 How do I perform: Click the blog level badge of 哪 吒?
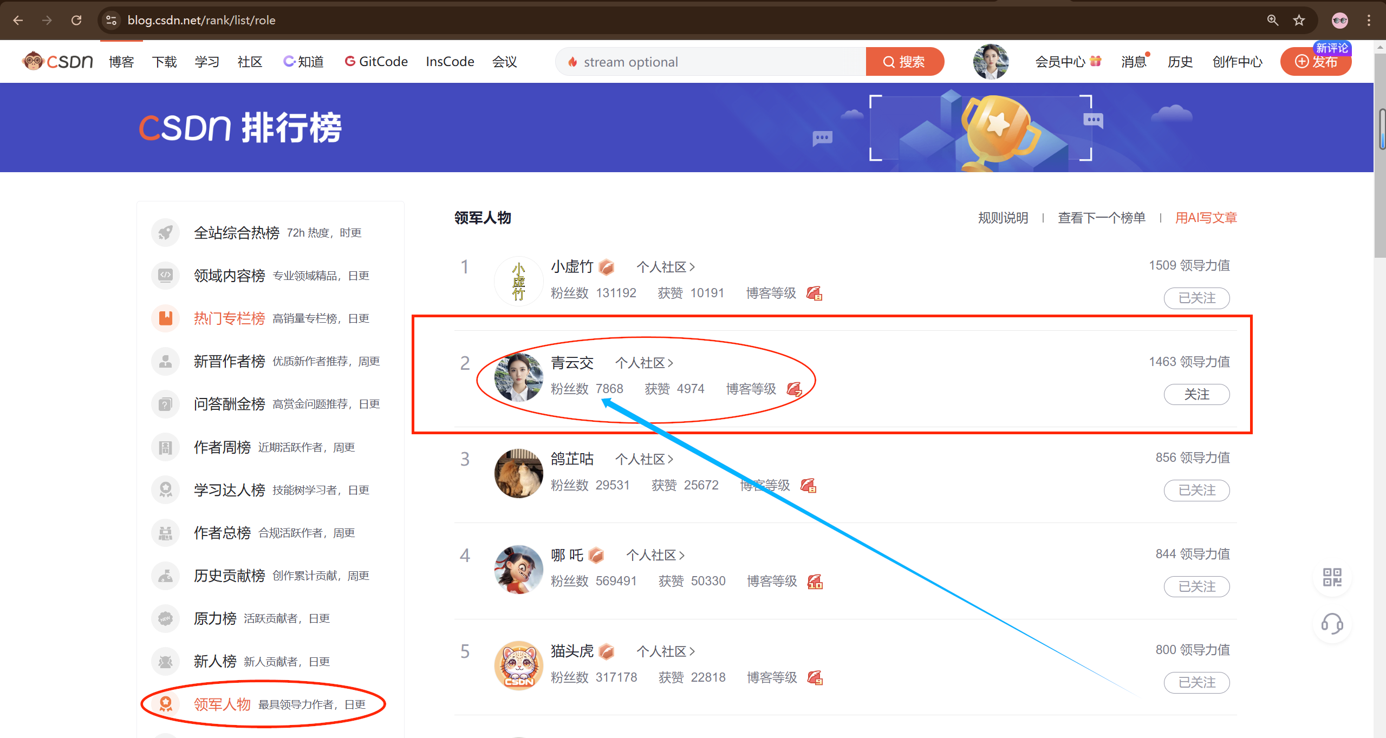click(x=815, y=582)
